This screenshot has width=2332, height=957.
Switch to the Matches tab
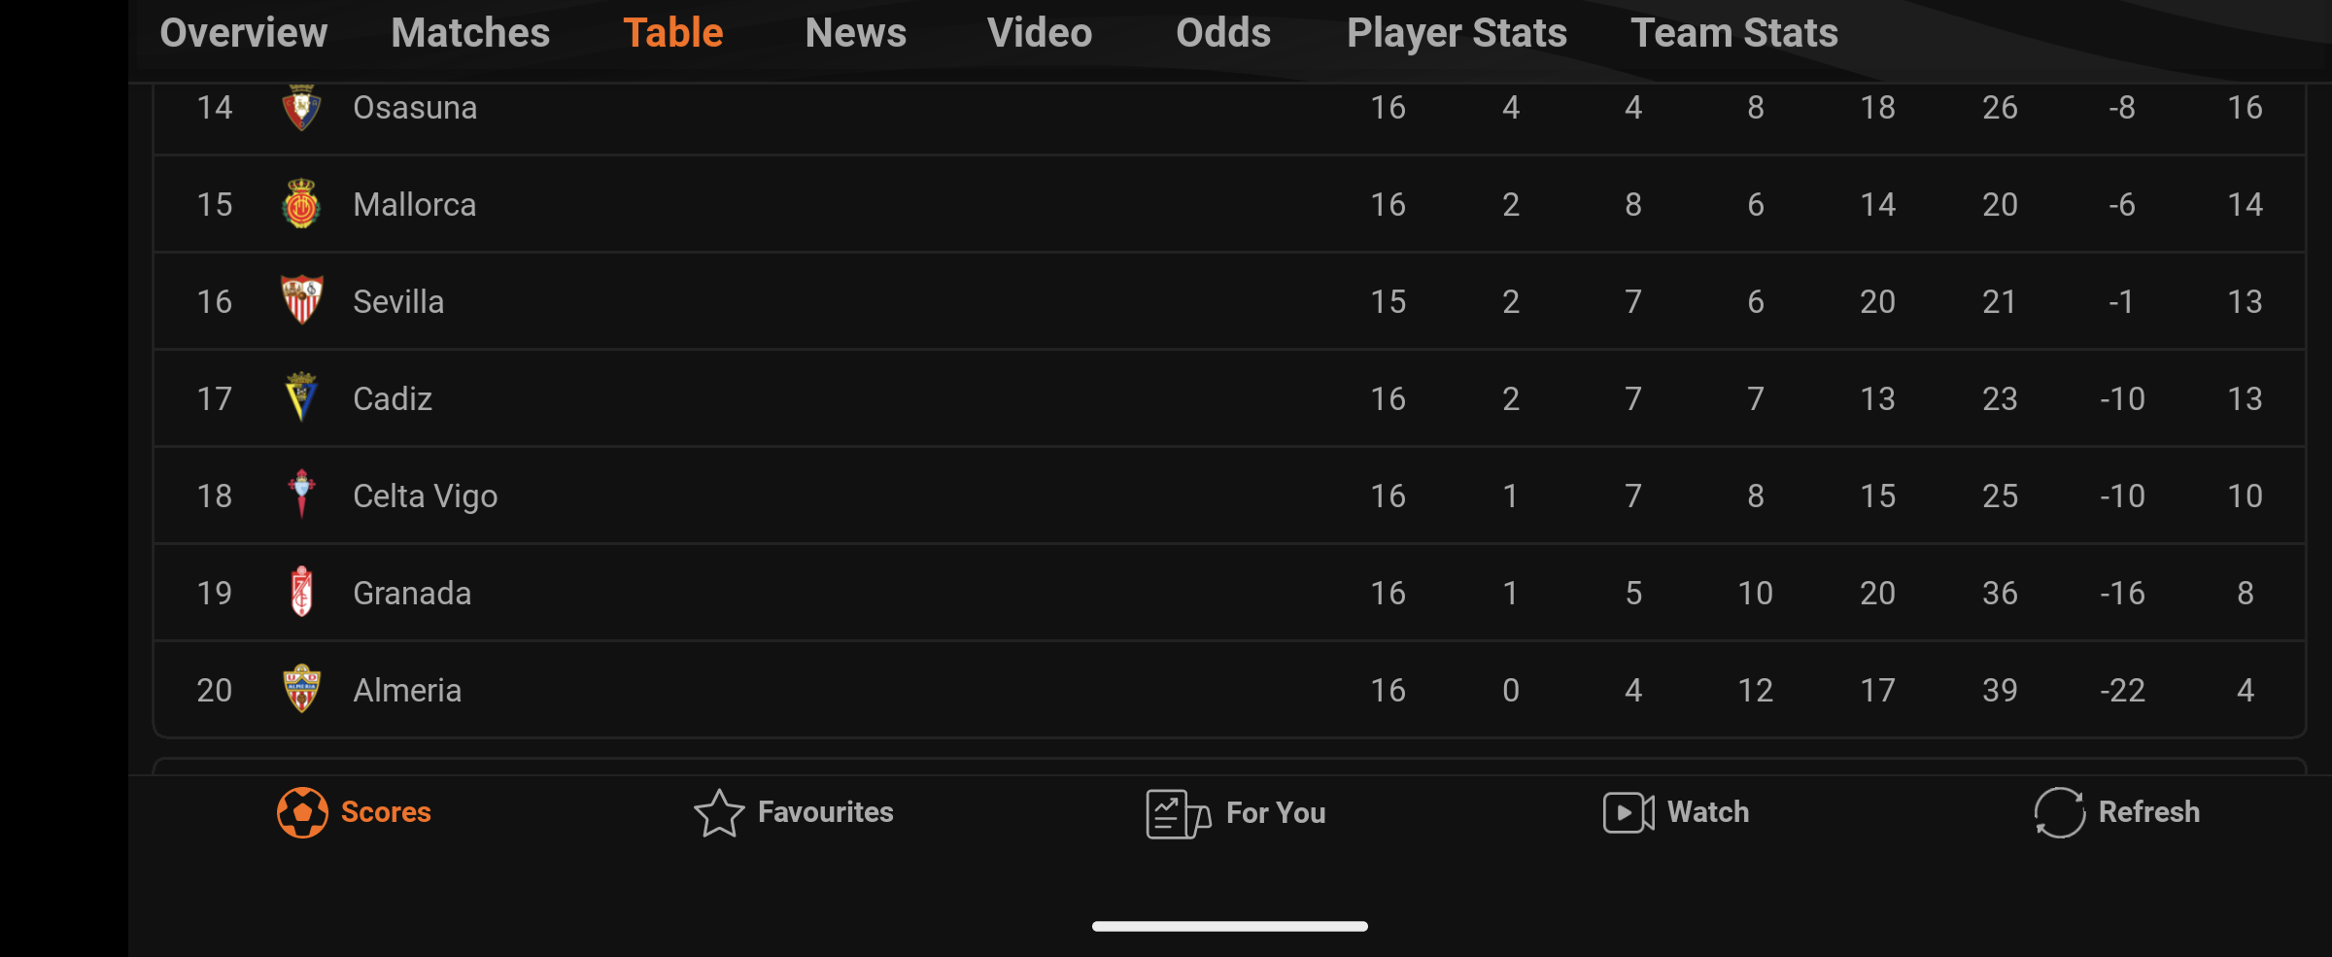[x=470, y=33]
